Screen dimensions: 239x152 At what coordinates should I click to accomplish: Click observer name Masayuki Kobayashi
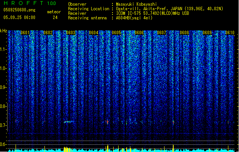[x=136, y=4]
